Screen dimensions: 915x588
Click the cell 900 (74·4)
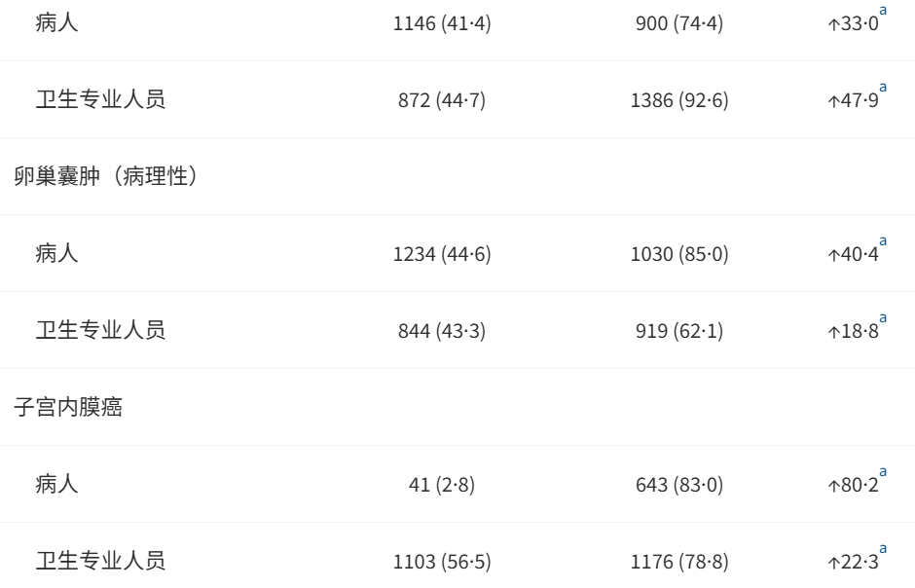(x=679, y=23)
